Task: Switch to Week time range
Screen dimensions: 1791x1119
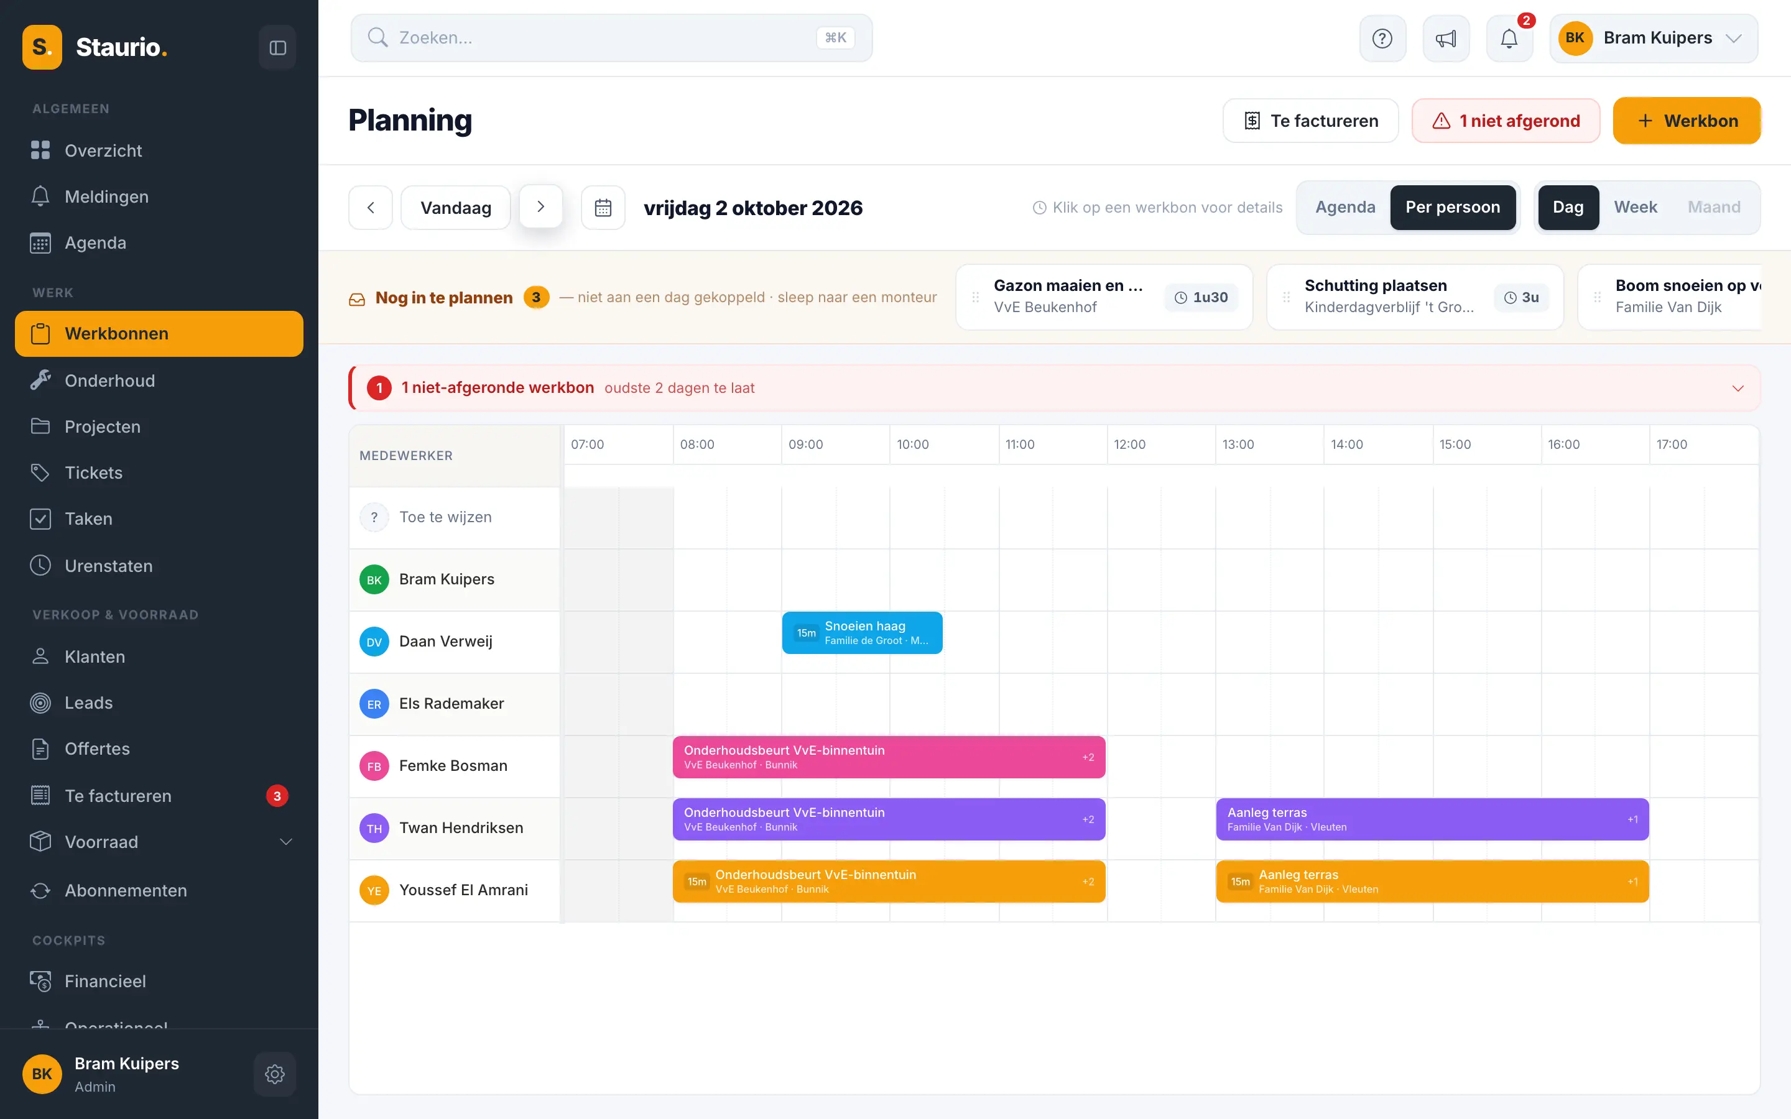Action: [1635, 207]
